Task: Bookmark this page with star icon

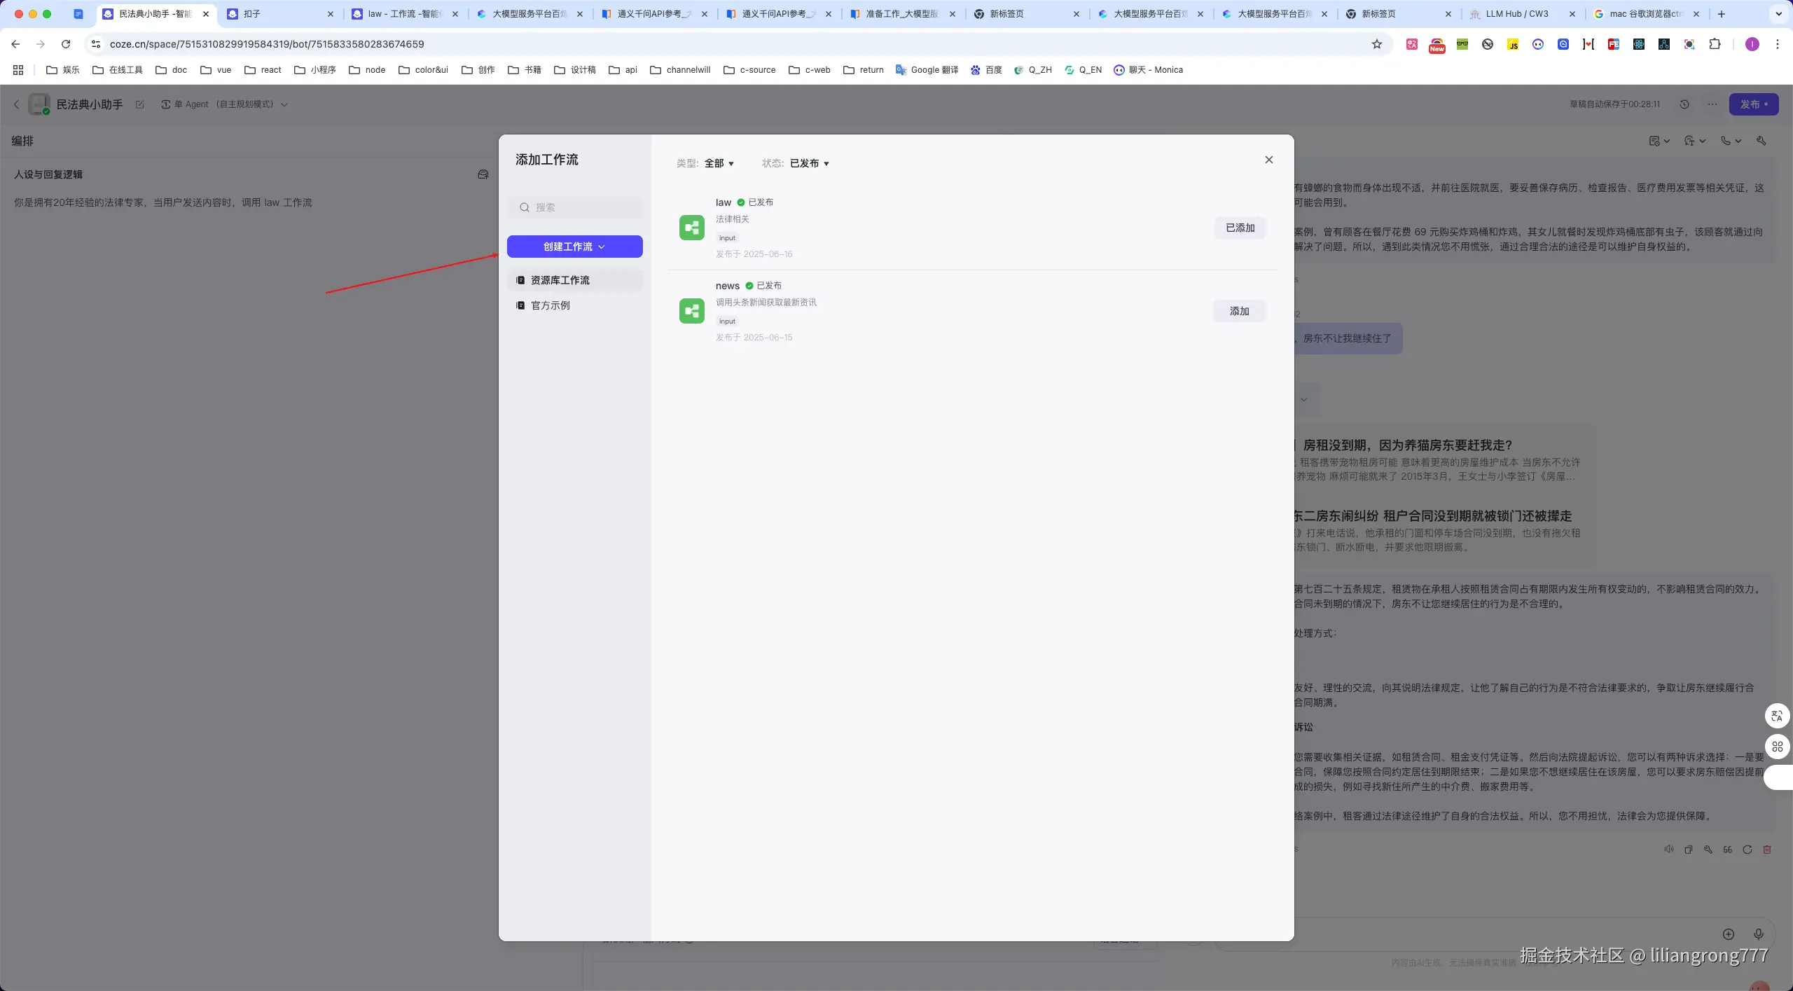Action: pyautogui.click(x=1376, y=44)
